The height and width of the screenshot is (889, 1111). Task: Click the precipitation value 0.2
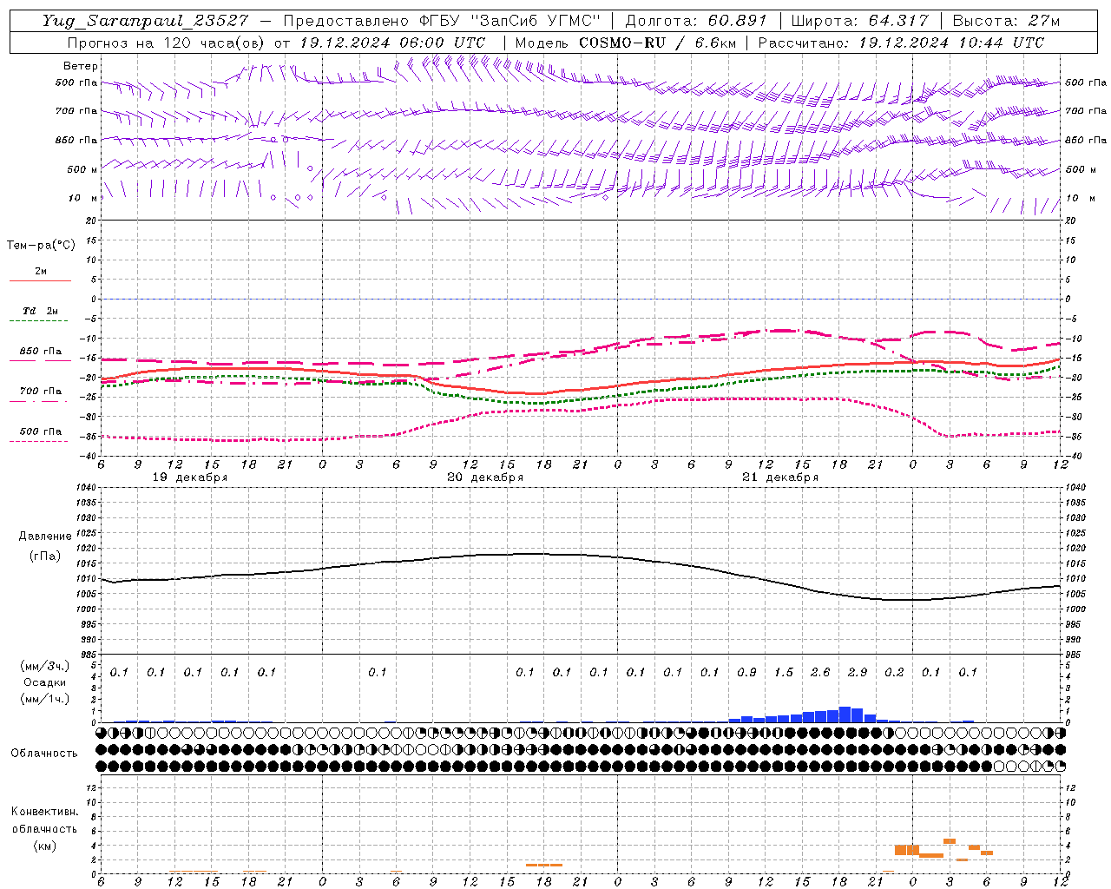[894, 672]
